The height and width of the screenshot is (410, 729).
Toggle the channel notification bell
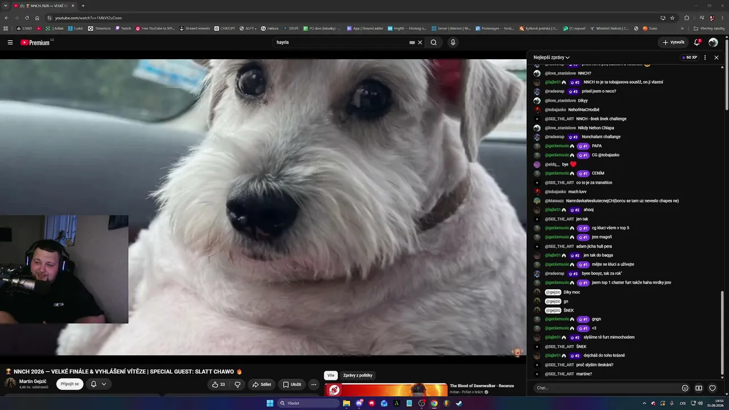(x=93, y=384)
